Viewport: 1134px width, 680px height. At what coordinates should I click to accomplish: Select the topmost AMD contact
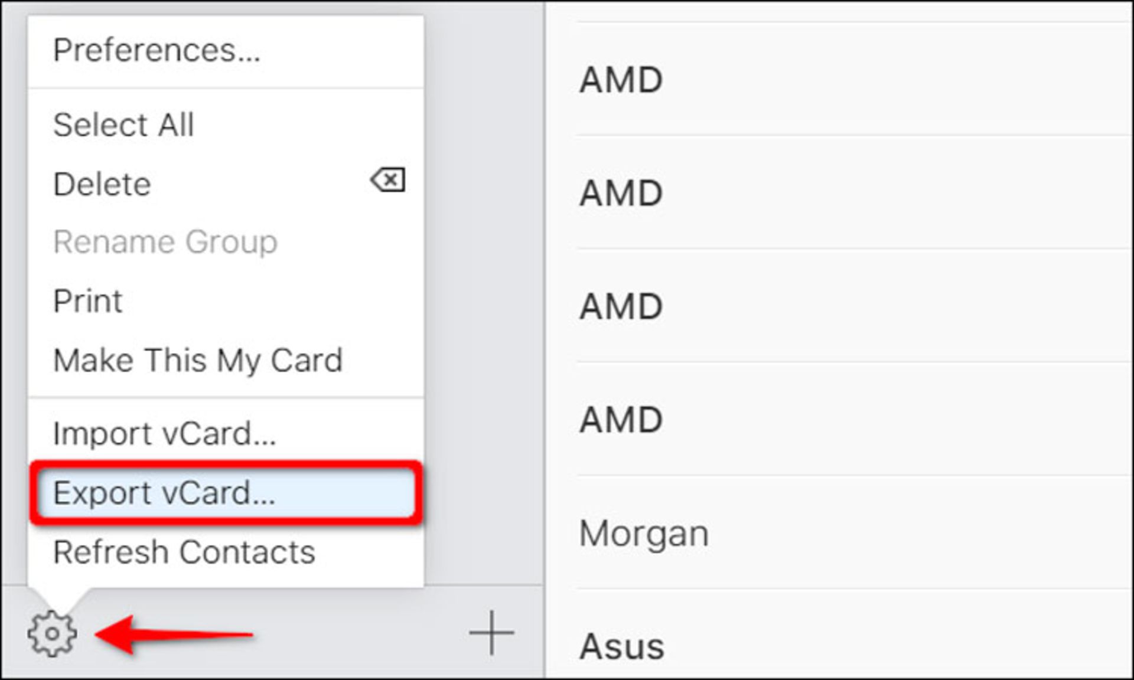pyautogui.click(x=621, y=80)
